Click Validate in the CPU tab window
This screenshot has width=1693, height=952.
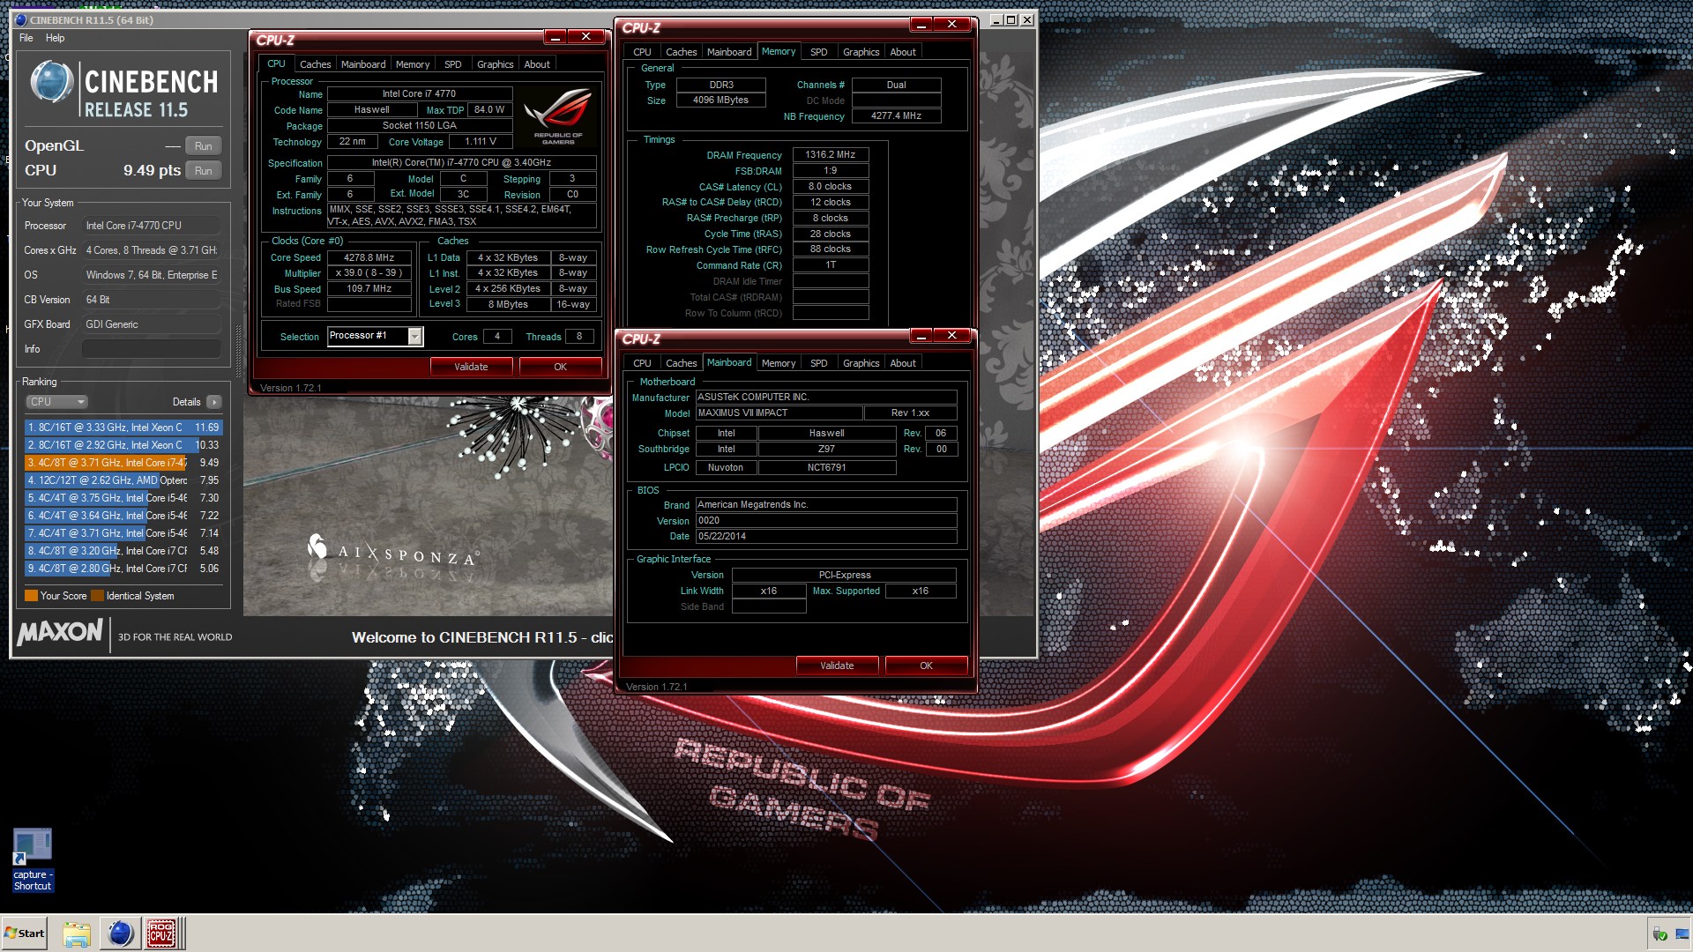pos(471,367)
